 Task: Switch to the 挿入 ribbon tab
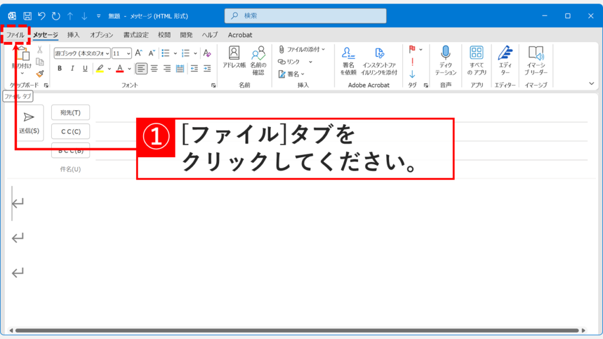pyautogui.click(x=72, y=35)
